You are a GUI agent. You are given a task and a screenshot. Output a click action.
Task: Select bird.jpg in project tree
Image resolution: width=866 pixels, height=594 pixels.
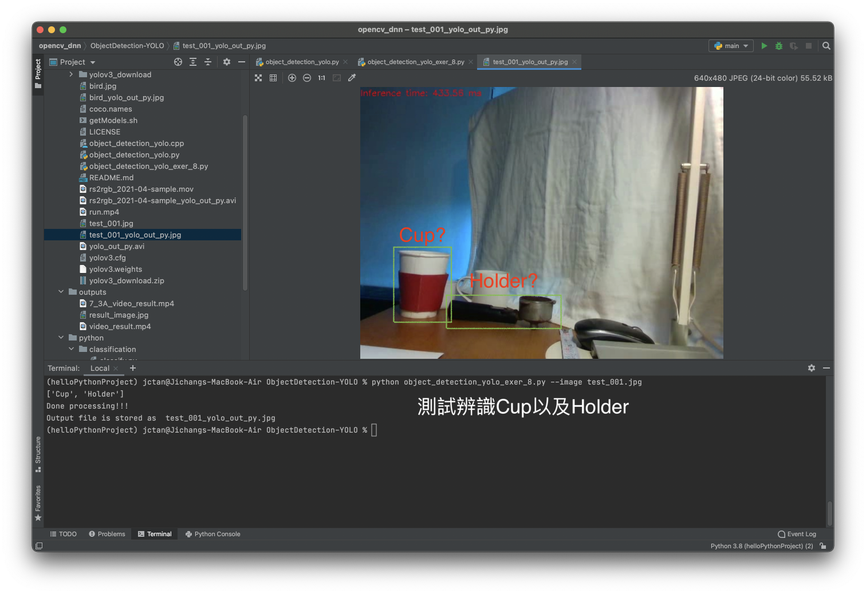(x=103, y=86)
